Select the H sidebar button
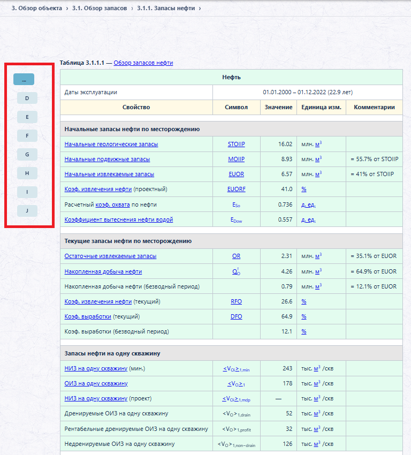This screenshot has width=411, height=455. pyautogui.click(x=27, y=173)
